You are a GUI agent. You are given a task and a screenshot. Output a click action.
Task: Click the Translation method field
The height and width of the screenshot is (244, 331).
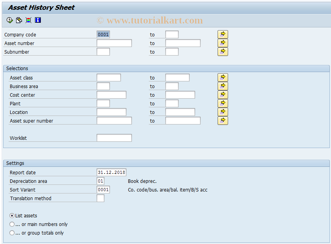click(x=101, y=198)
